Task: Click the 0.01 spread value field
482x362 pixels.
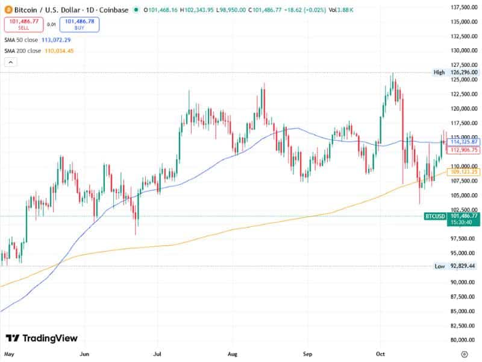Action: [51, 24]
